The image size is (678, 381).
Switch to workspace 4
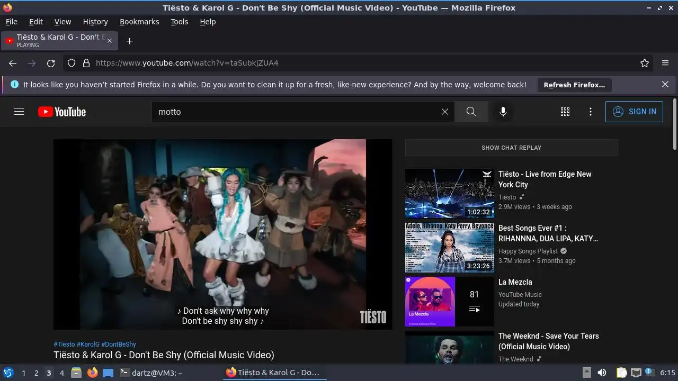click(61, 373)
